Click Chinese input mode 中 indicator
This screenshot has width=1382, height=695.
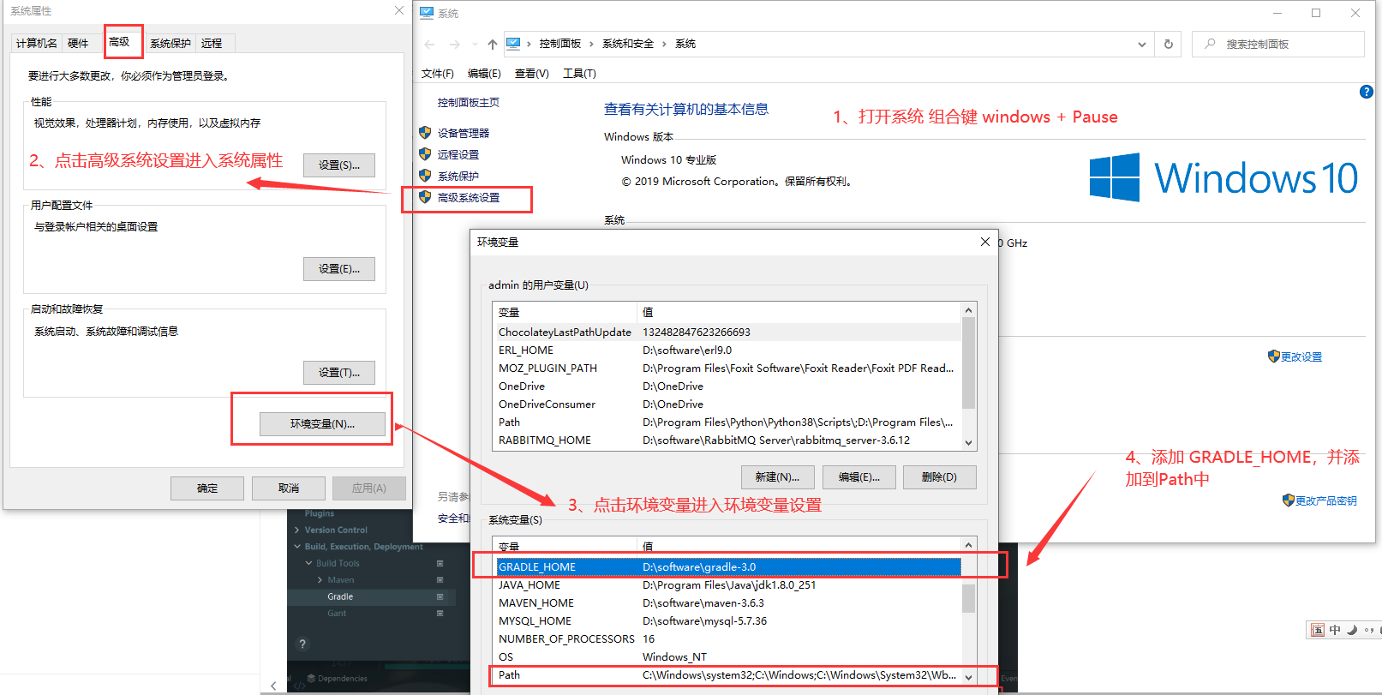point(1335,630)
